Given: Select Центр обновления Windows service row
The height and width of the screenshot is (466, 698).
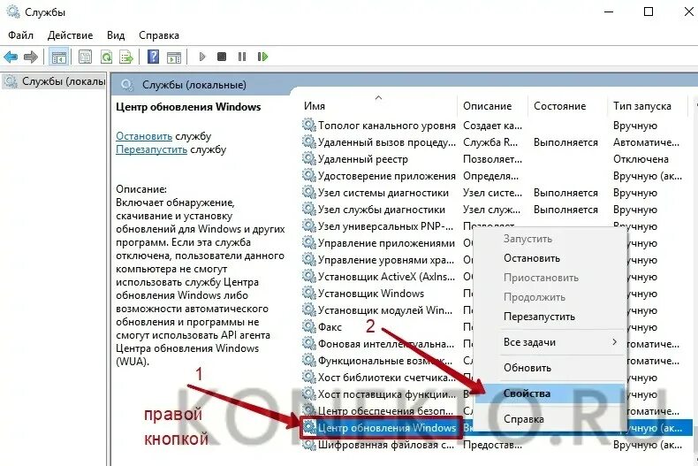Looking at the screenshot, I should [386, 428].
